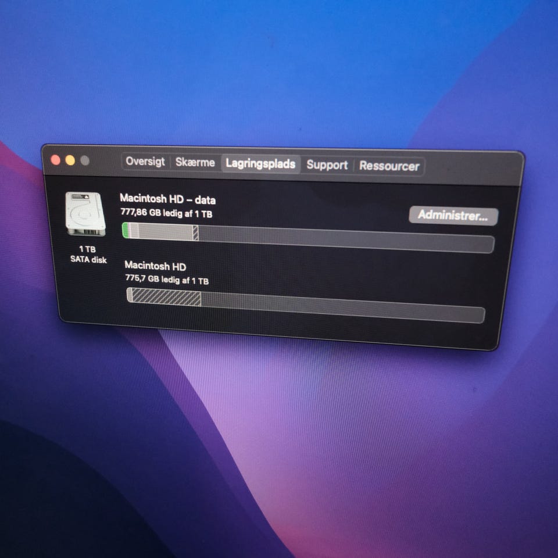Click the Administrer... button
Viewport: 558px width, 558px height.
(453, 215)
